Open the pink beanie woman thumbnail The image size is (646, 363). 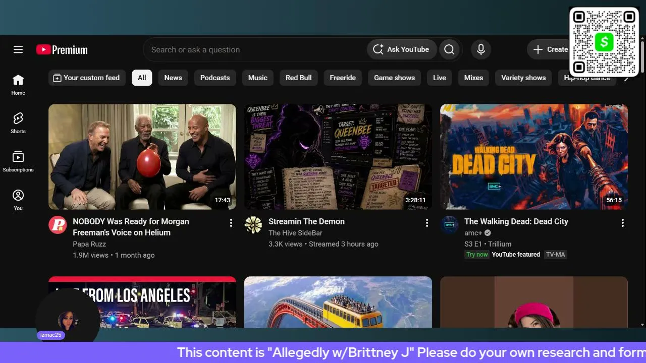[x=534, y=302]
